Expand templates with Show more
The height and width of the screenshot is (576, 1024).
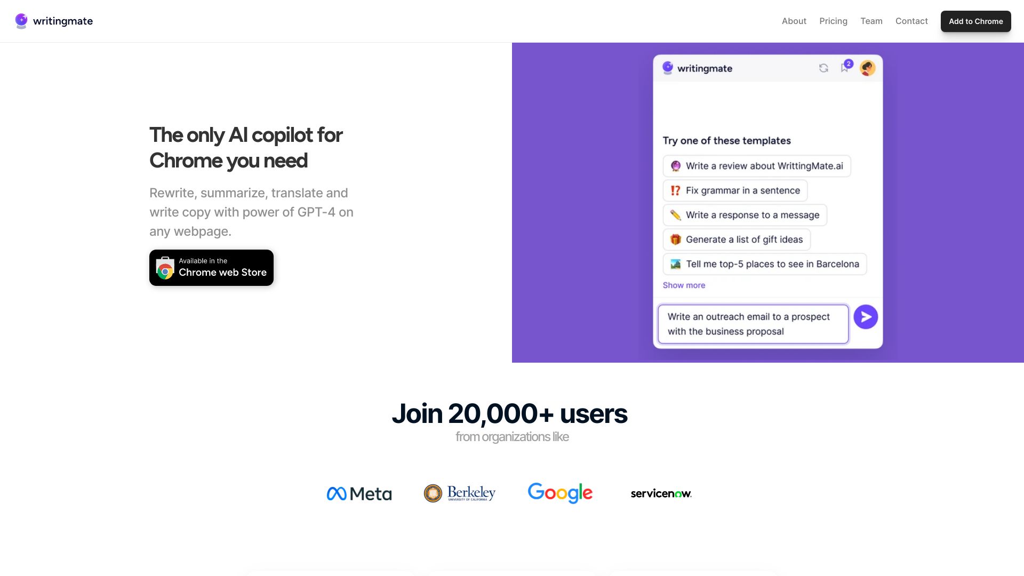coord(684,285)
